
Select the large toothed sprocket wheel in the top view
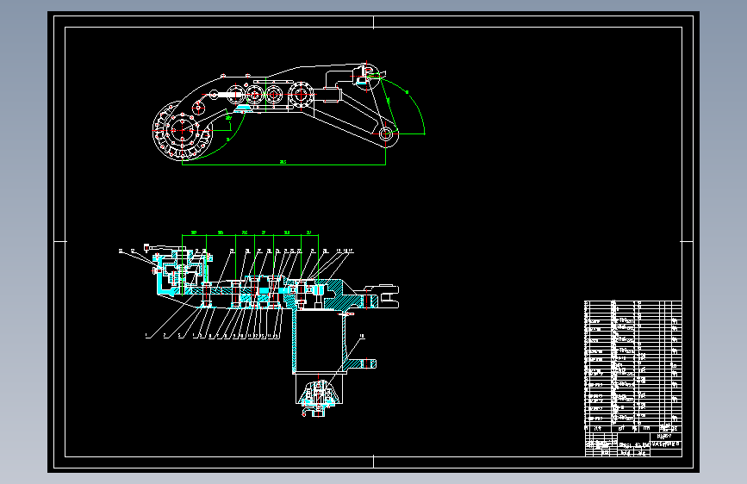[183, 130]
